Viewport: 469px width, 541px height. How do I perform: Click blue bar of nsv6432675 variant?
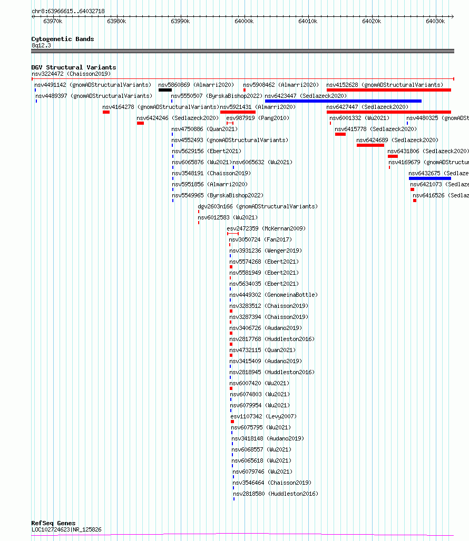click(430, 178)
